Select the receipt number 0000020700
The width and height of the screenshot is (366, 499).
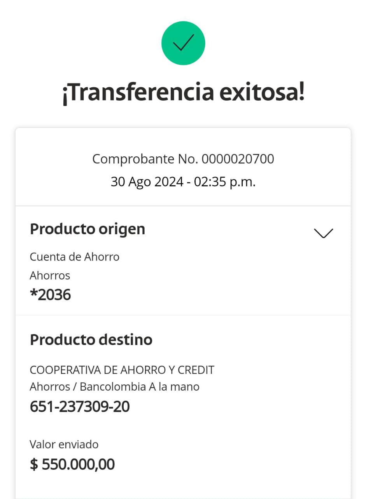238,159
